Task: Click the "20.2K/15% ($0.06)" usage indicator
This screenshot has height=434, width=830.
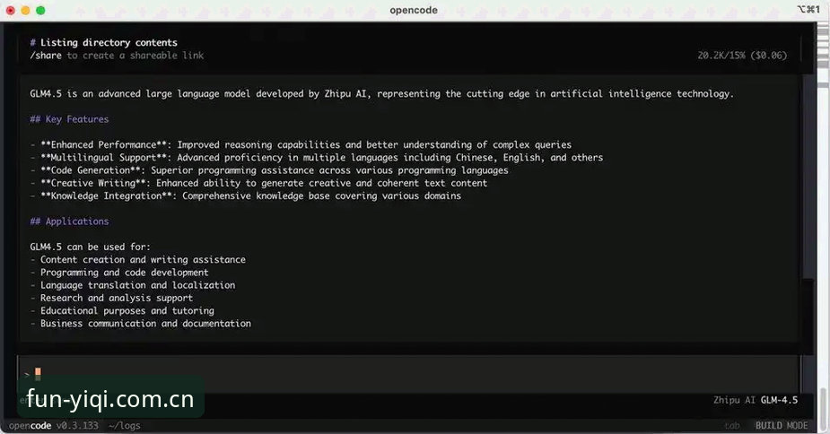Action: click(742, 56)
